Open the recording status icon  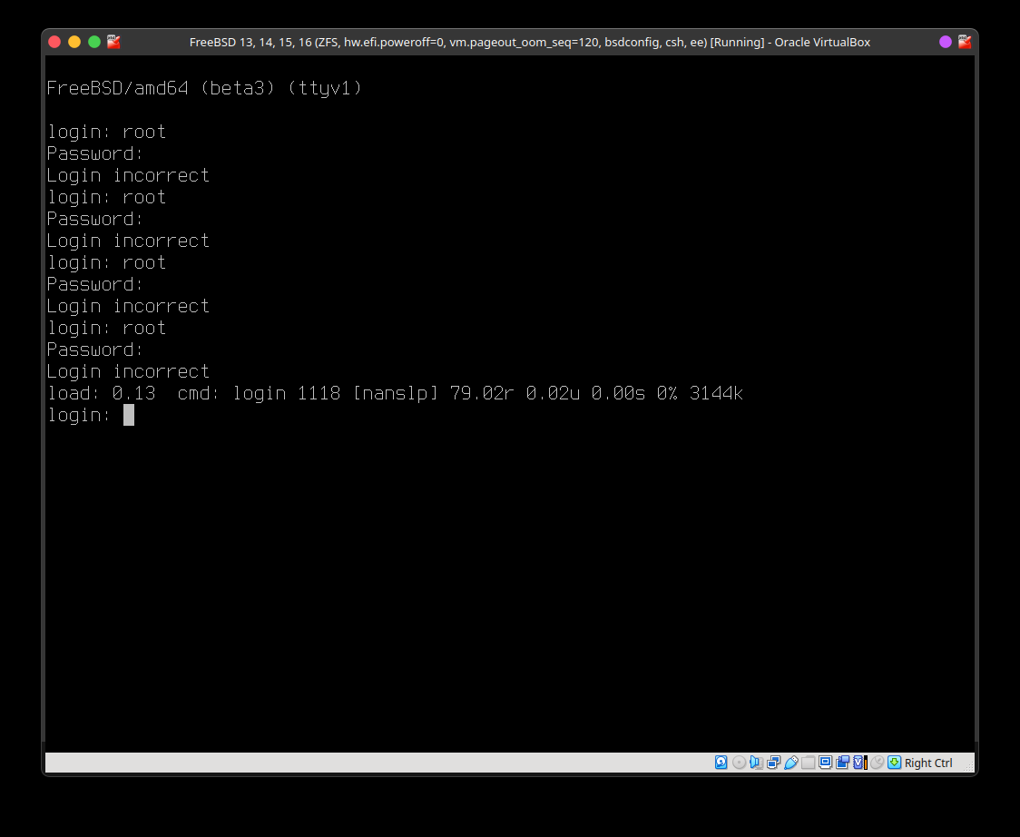843,763
